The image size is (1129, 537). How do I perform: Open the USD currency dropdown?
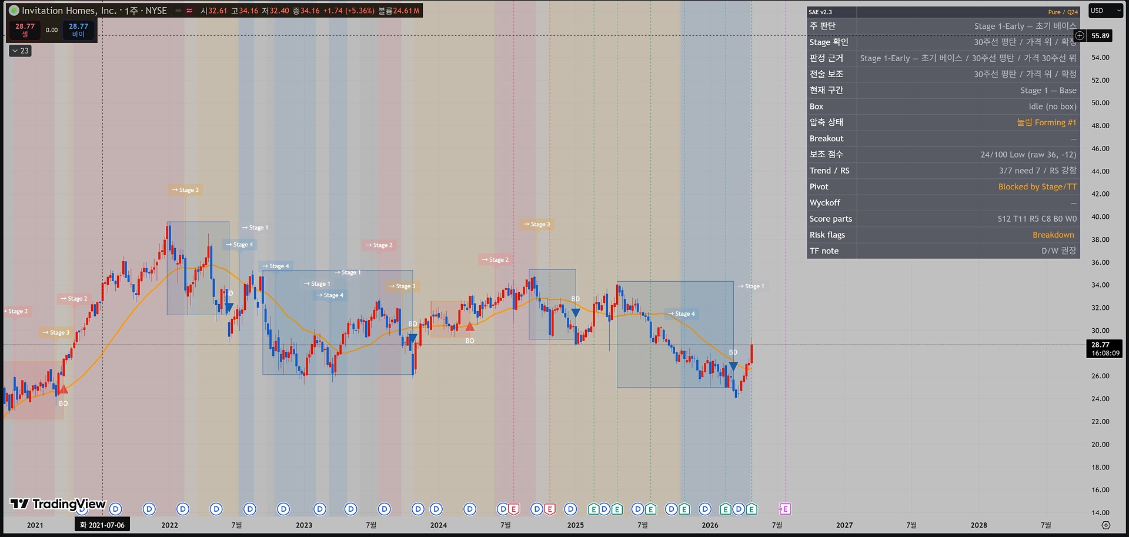click(x=1105, y=11)
